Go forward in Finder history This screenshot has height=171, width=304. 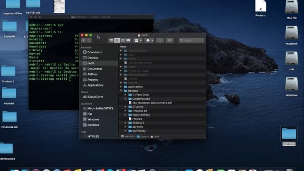pos(89,40)
